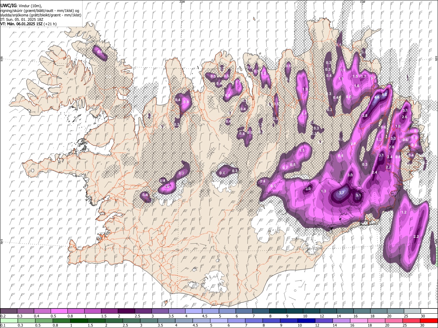Select the 12 label in the purple snow legend

322,316
